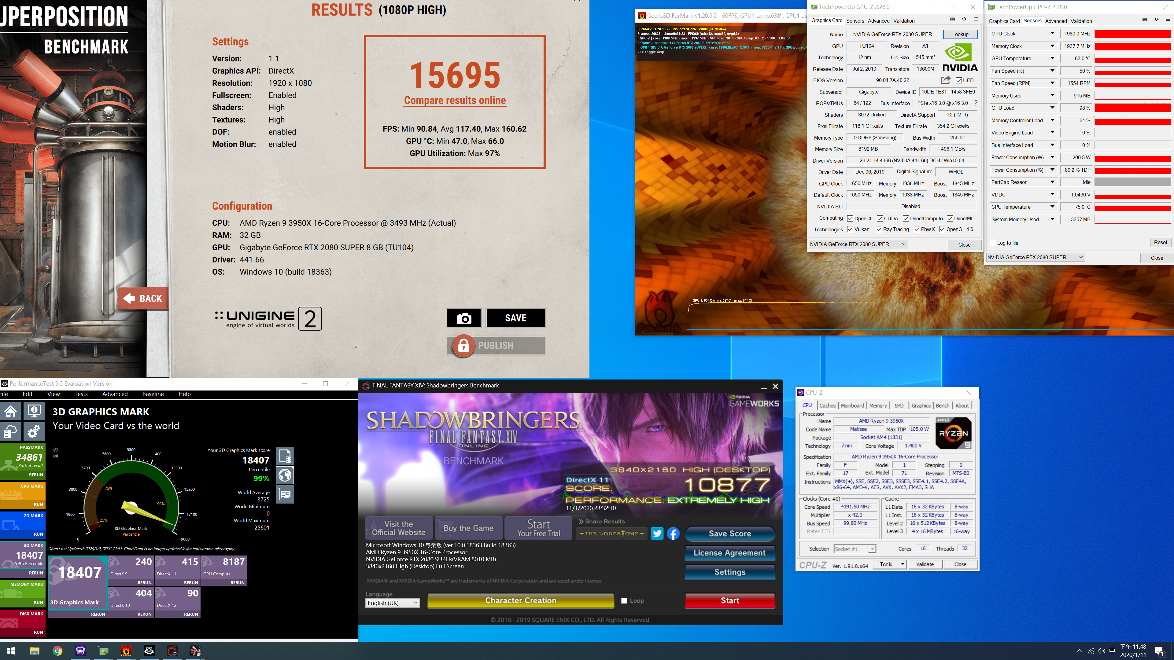Open hamburger menu in right GPU-Z window
This screenshot has width=1174, height=660.
click(x=1168, y=20)
